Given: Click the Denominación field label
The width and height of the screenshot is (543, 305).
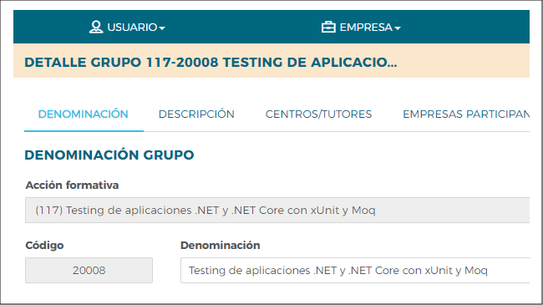Looking at the screenshot, I should [221, 245].
